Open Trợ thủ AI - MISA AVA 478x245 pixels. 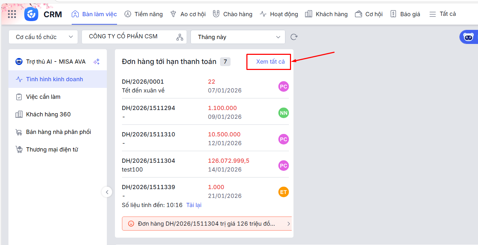[x=58, y=62]
